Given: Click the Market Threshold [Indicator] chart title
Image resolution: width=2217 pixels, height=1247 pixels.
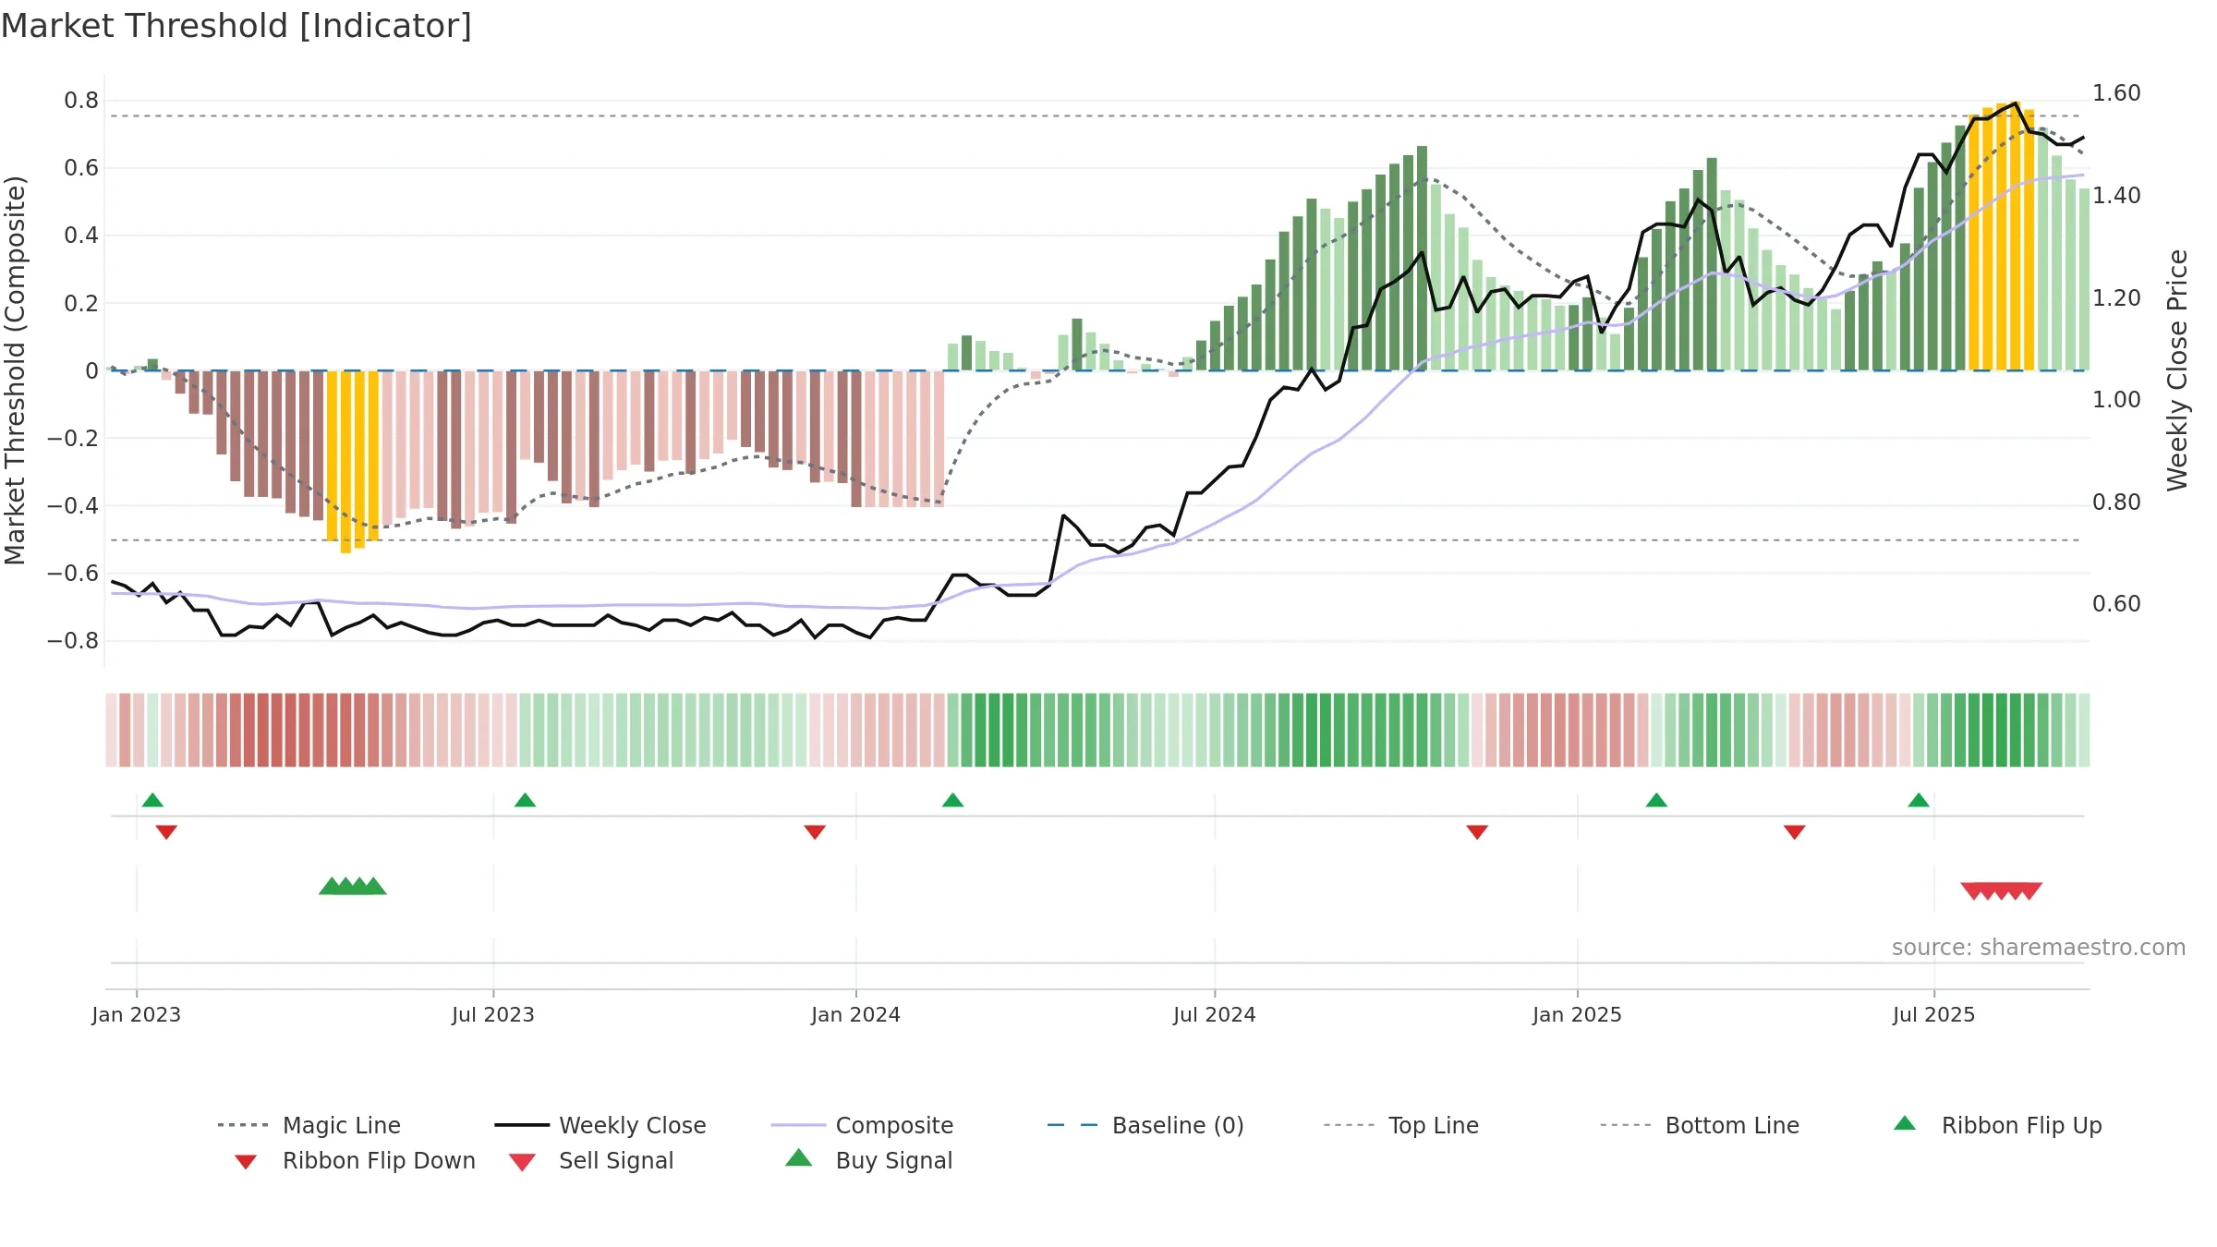Looking at the screenshot, I should pos(236,26).
